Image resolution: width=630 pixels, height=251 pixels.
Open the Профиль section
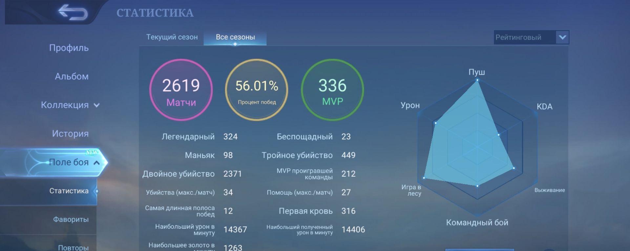point(69,48)
